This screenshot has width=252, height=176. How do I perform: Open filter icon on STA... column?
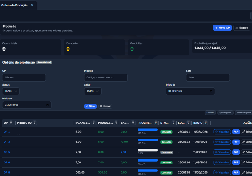173,123
